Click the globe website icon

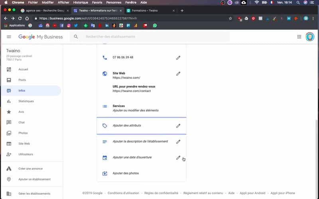click(104, 74)
